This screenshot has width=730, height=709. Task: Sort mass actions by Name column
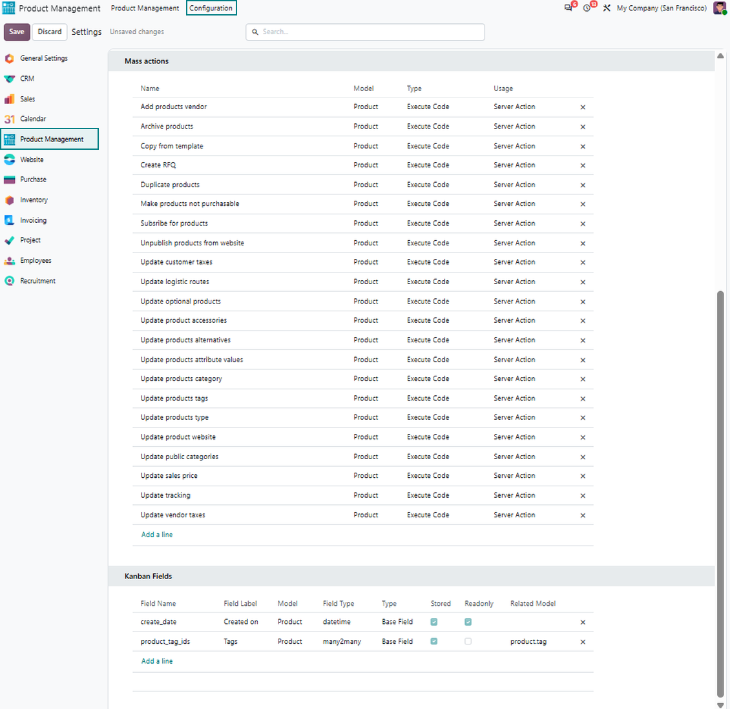(150, 88)
